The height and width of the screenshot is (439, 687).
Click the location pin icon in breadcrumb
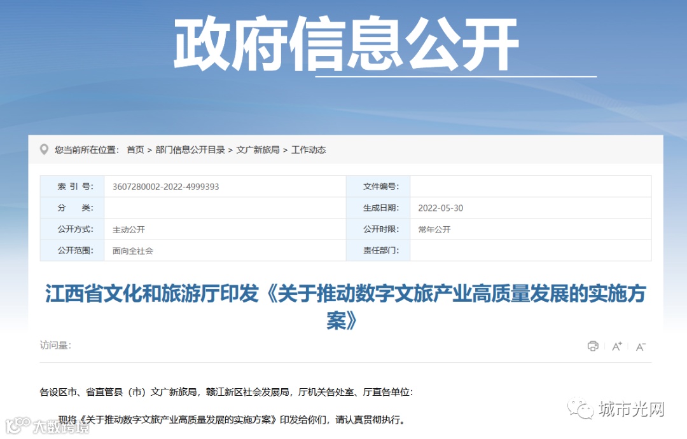tap(44, 150)
